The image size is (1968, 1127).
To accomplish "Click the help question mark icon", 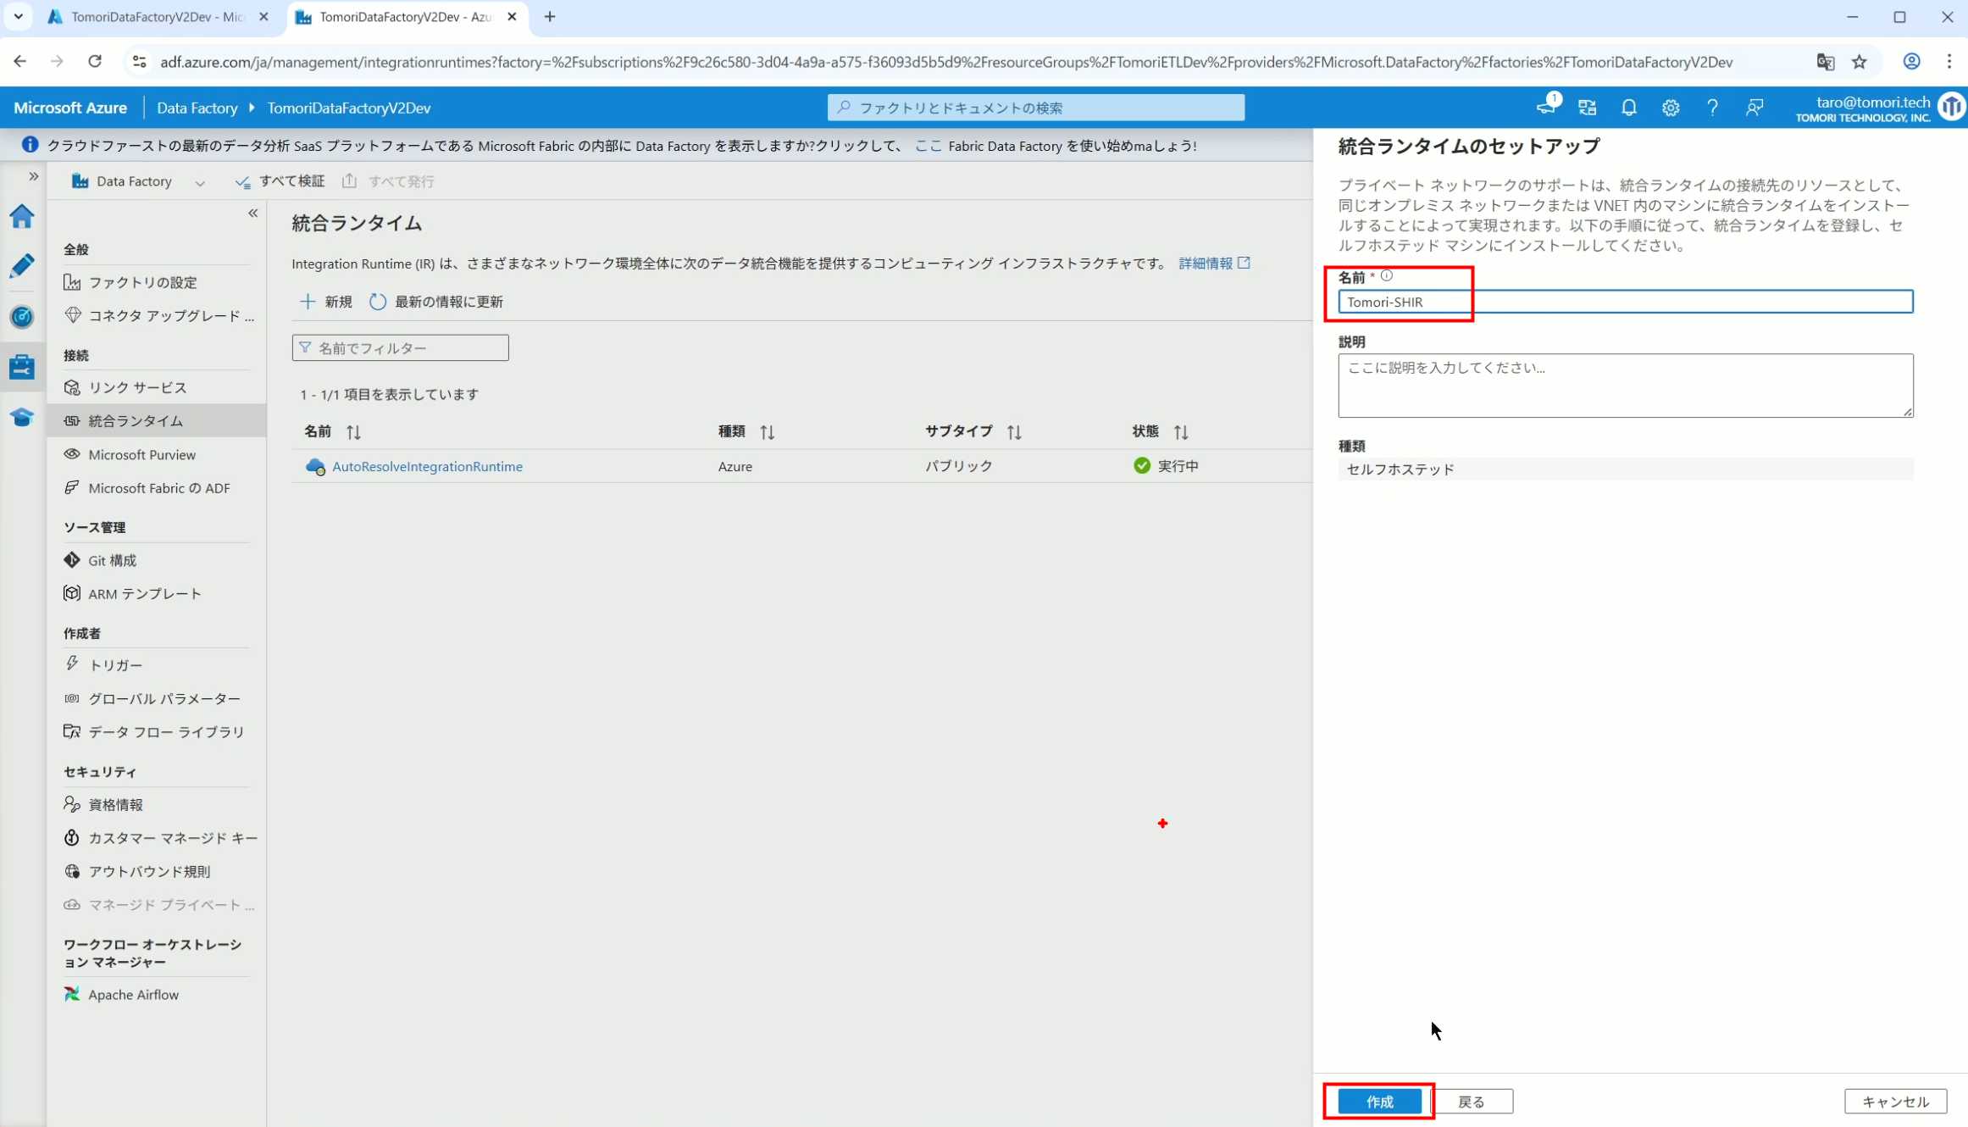I will pyautogui.click(x=1712, y=108).
